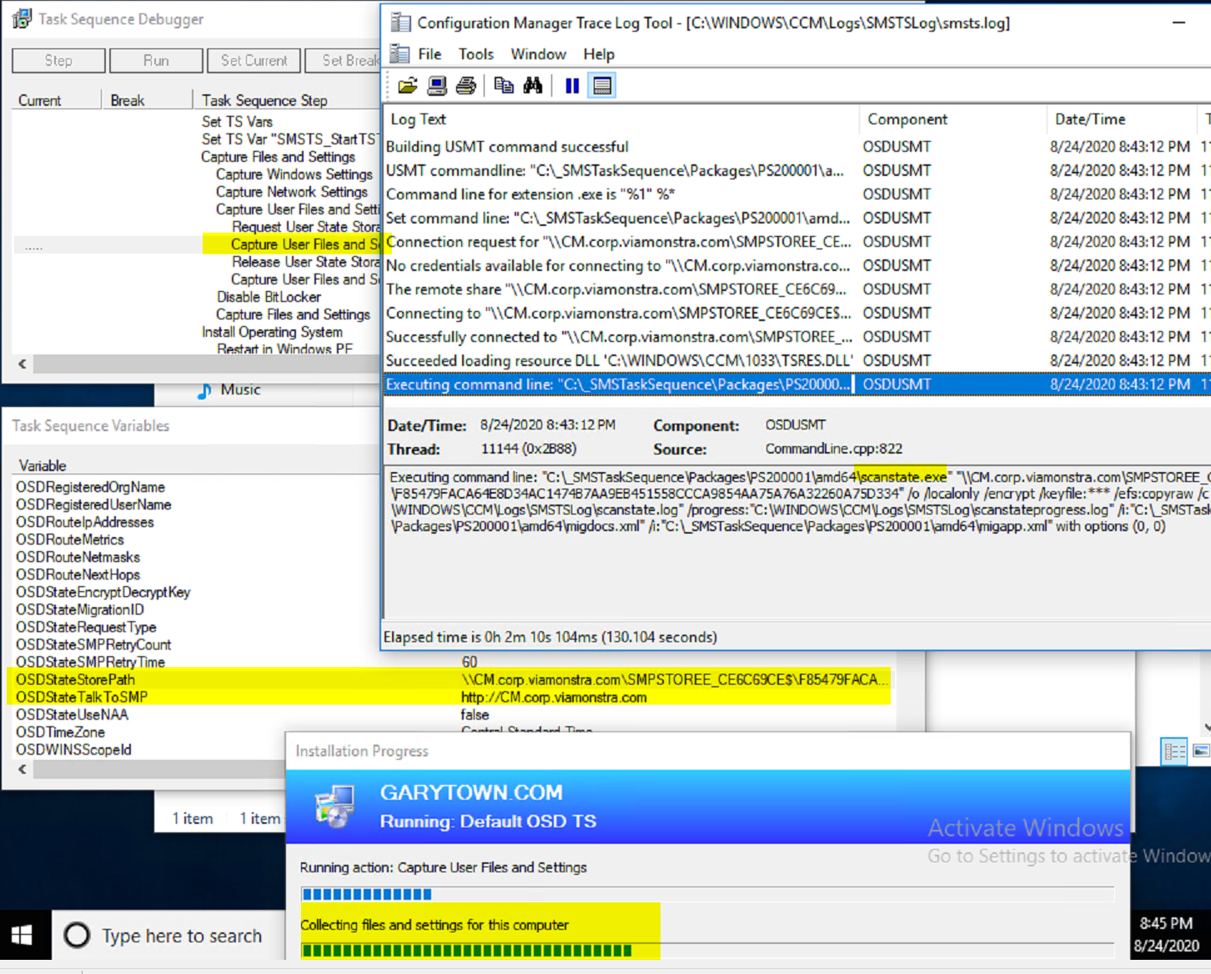Click the Windows Start button
This screenshot has height=974, width=1211.
pos(23,936)
